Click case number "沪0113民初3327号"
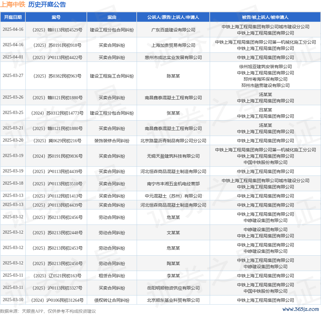This screenshot has height=314, width=321. 57,288
